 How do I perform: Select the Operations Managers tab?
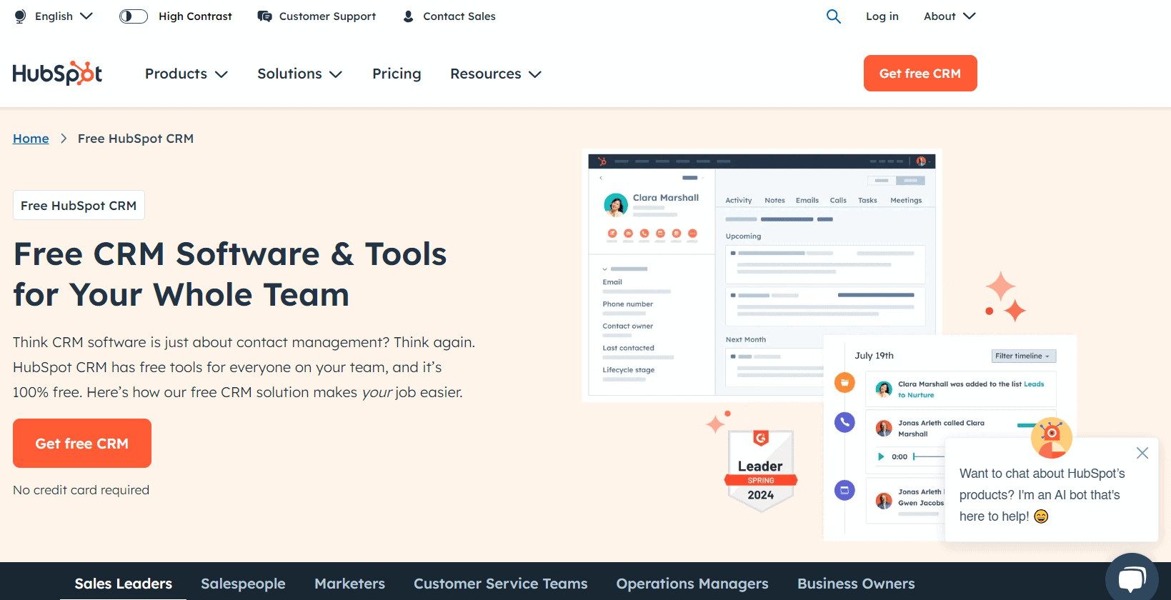(x=692, y=584)
